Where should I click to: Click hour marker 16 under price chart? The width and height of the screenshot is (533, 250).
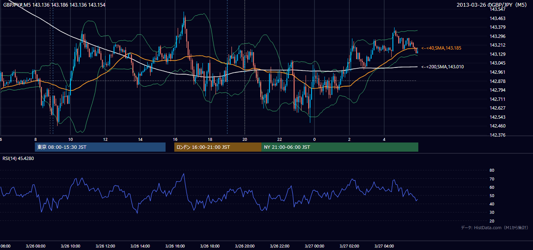(x=175, y=140)
